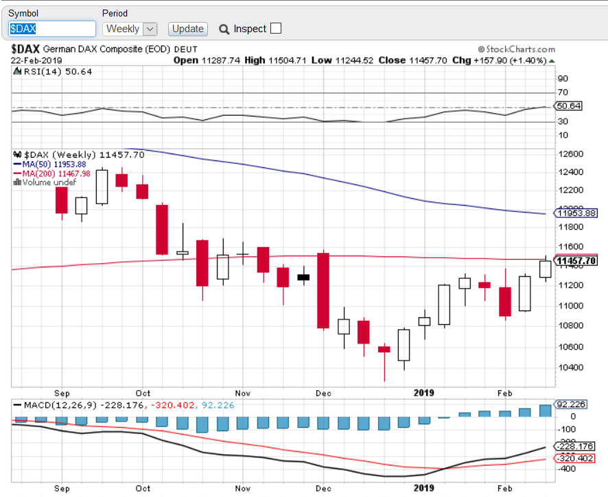Click the 11457.70 current price tag
The image size is (608, 497).
coord(576,261)
